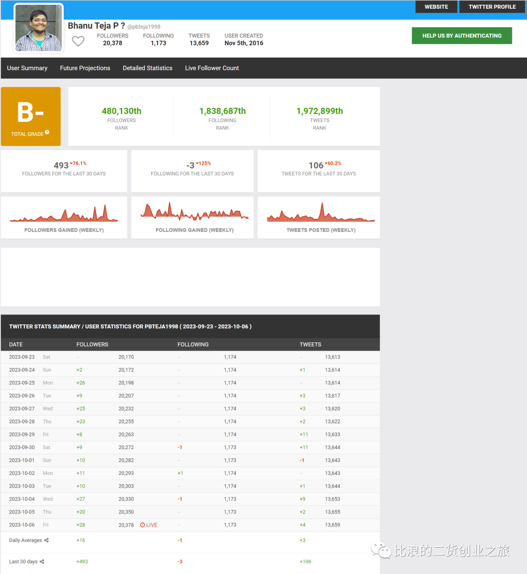
Task: Click follower total "20,255" for 2023-09-28
Action: (x=126, y=422)
